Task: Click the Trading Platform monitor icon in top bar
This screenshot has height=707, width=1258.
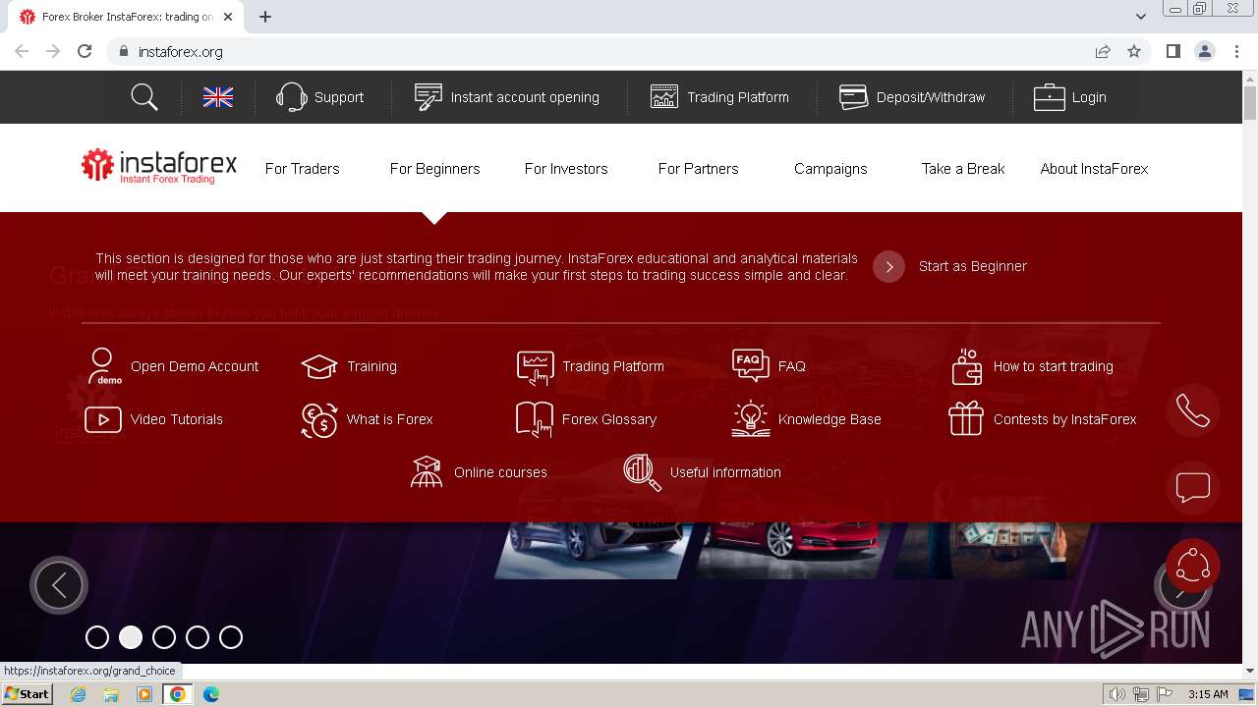Action: pos(664,97)
